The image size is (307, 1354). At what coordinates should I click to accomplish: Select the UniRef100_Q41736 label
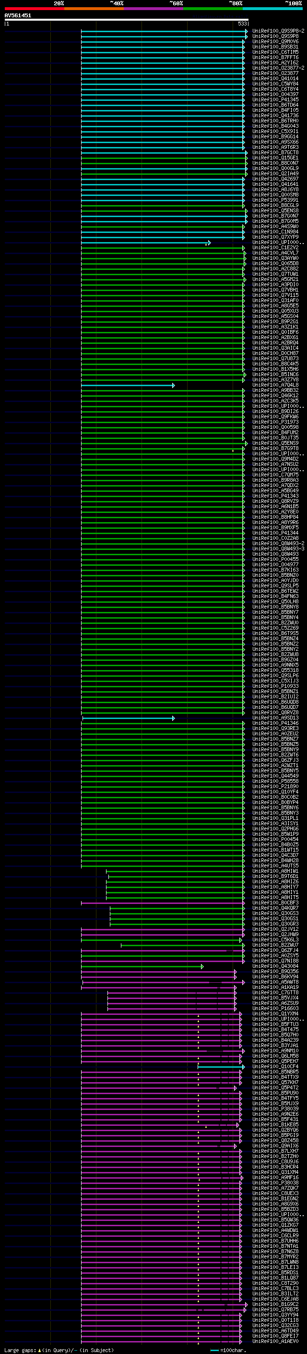(275, 116)
